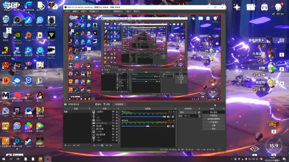
Task: Open the 停靠窗口(D) menu
Action: (94, 12)
